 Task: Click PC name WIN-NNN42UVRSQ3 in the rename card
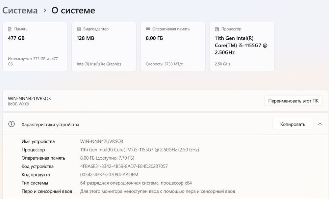pyautogui.click(x=29, y=98)
